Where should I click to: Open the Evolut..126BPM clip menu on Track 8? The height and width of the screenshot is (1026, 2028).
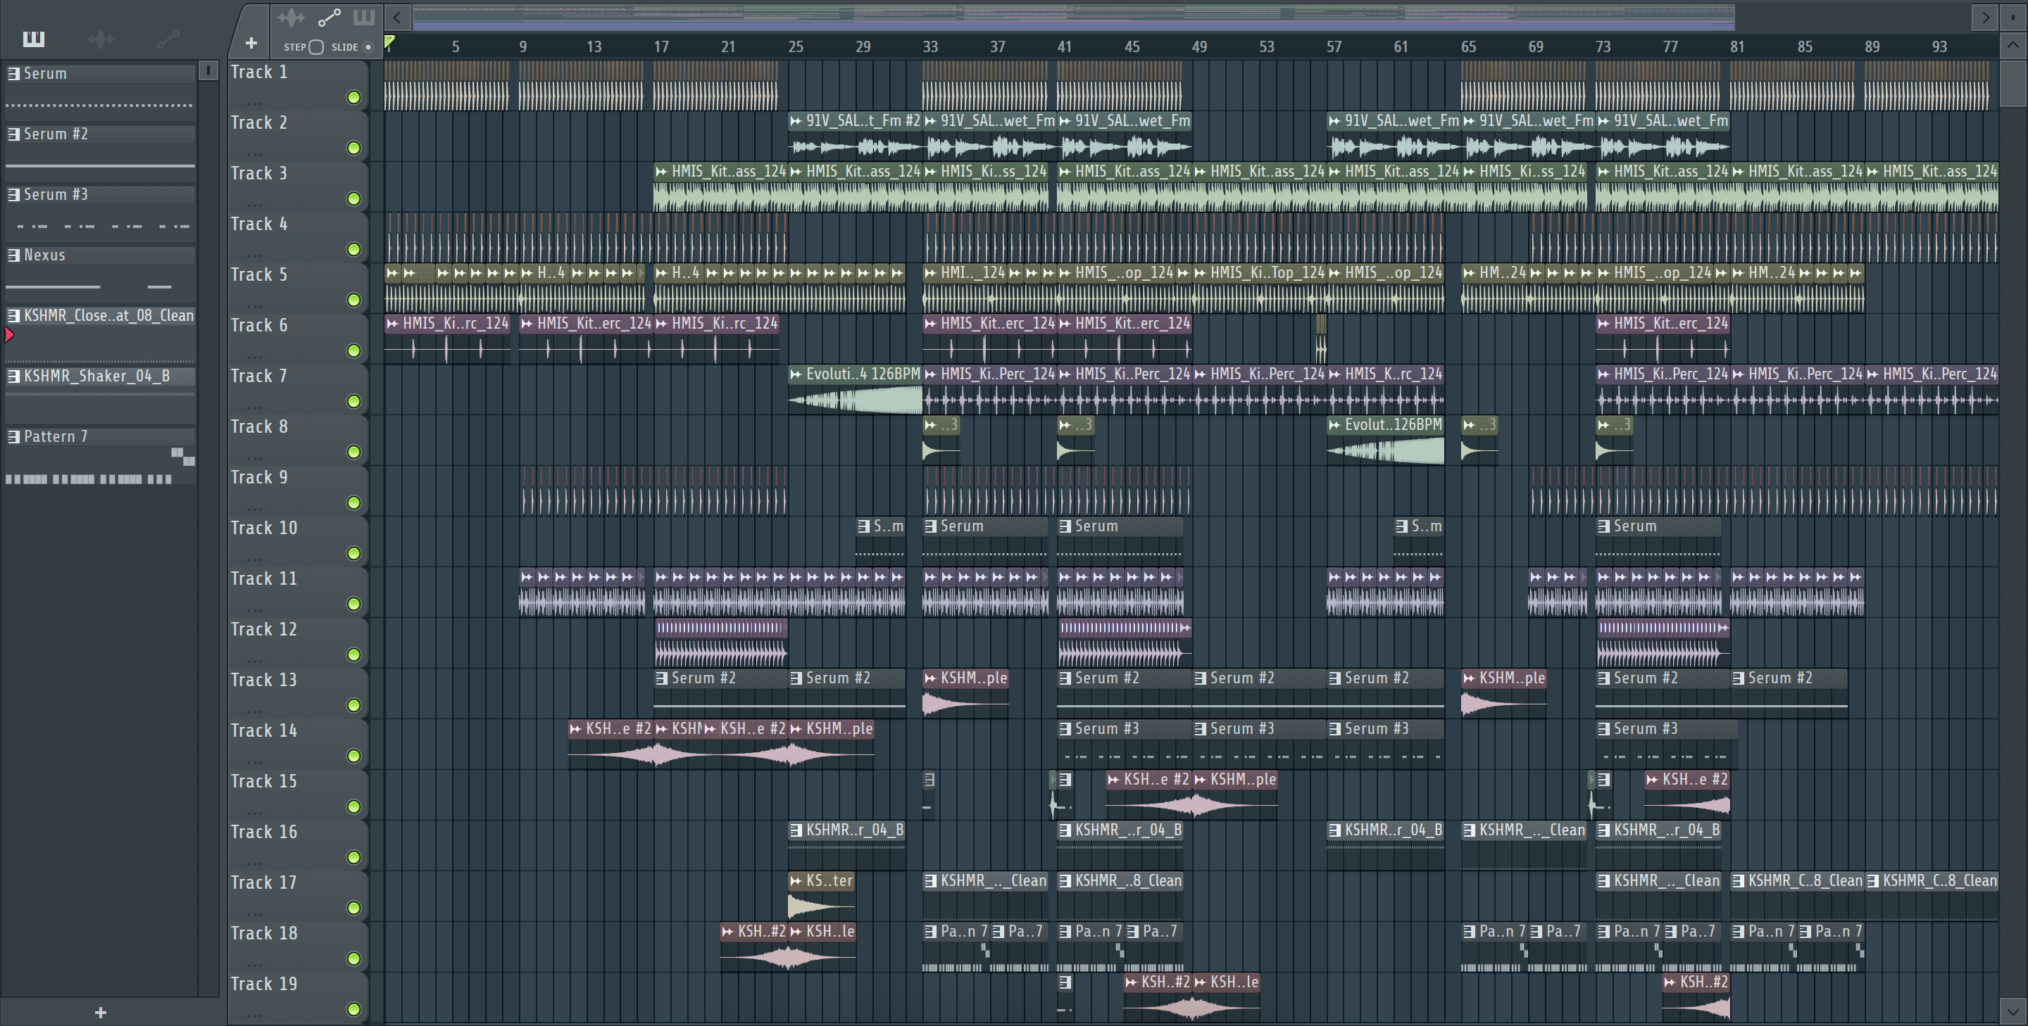pos(1334,425)
